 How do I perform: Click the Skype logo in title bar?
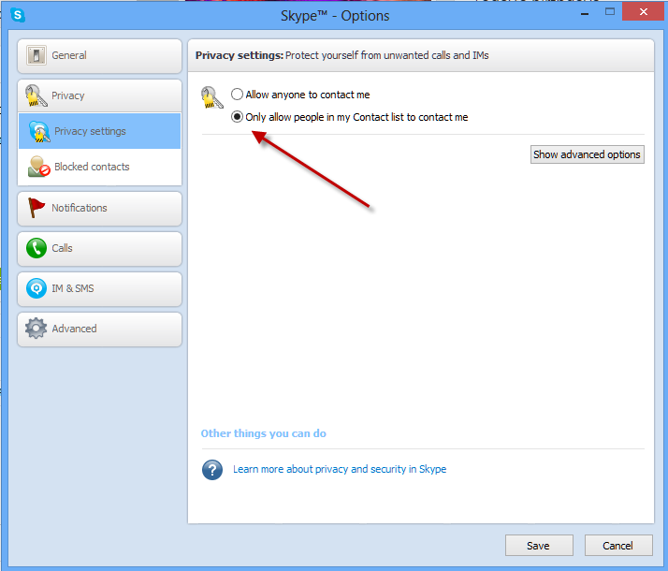tap(17, 15)
